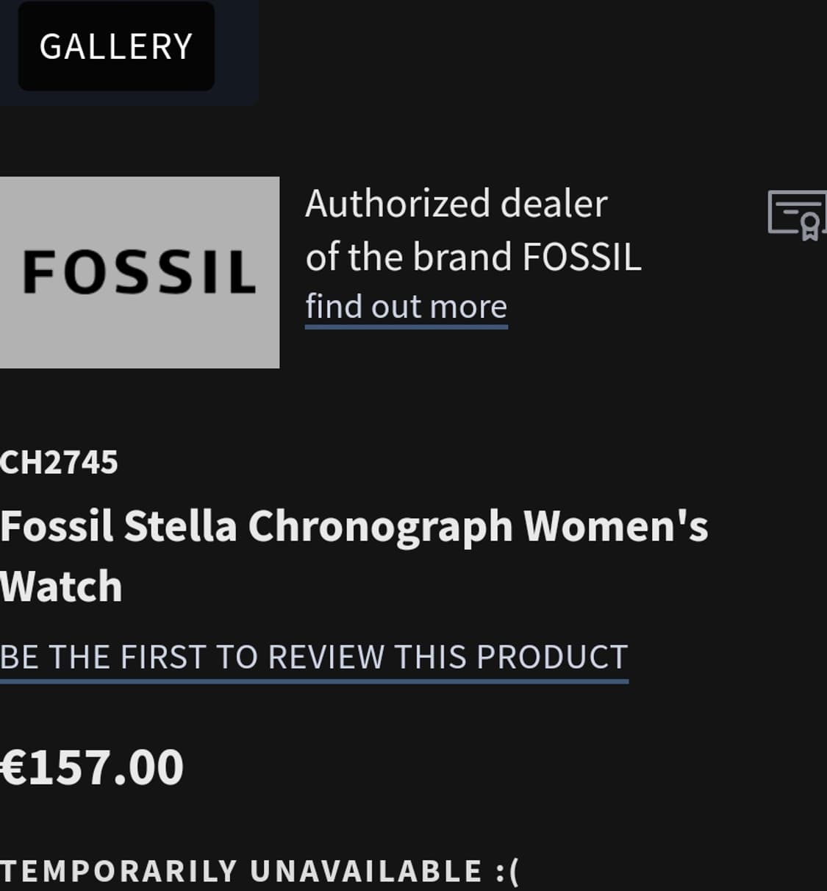827x891 pixels.
Task: Click the "of the brand FOSSIL" text
Action: (x=473, y=258)
